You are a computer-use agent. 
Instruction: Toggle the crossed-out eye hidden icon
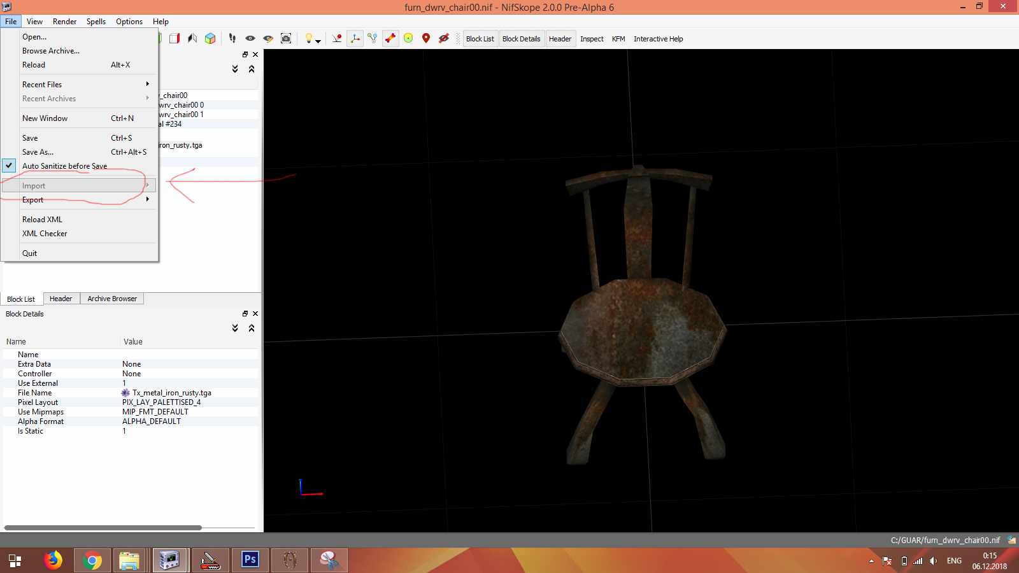pos(444,39)
